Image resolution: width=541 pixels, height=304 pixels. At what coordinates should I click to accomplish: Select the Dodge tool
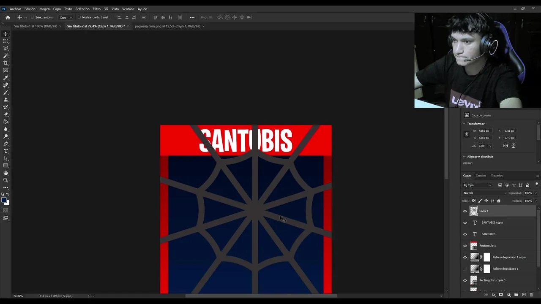5,136
